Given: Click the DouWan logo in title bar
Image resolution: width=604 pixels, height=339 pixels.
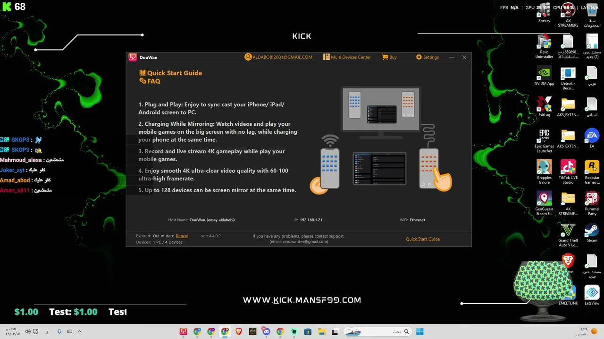Looking at the screenshot, I should click(x=133, y=57).
